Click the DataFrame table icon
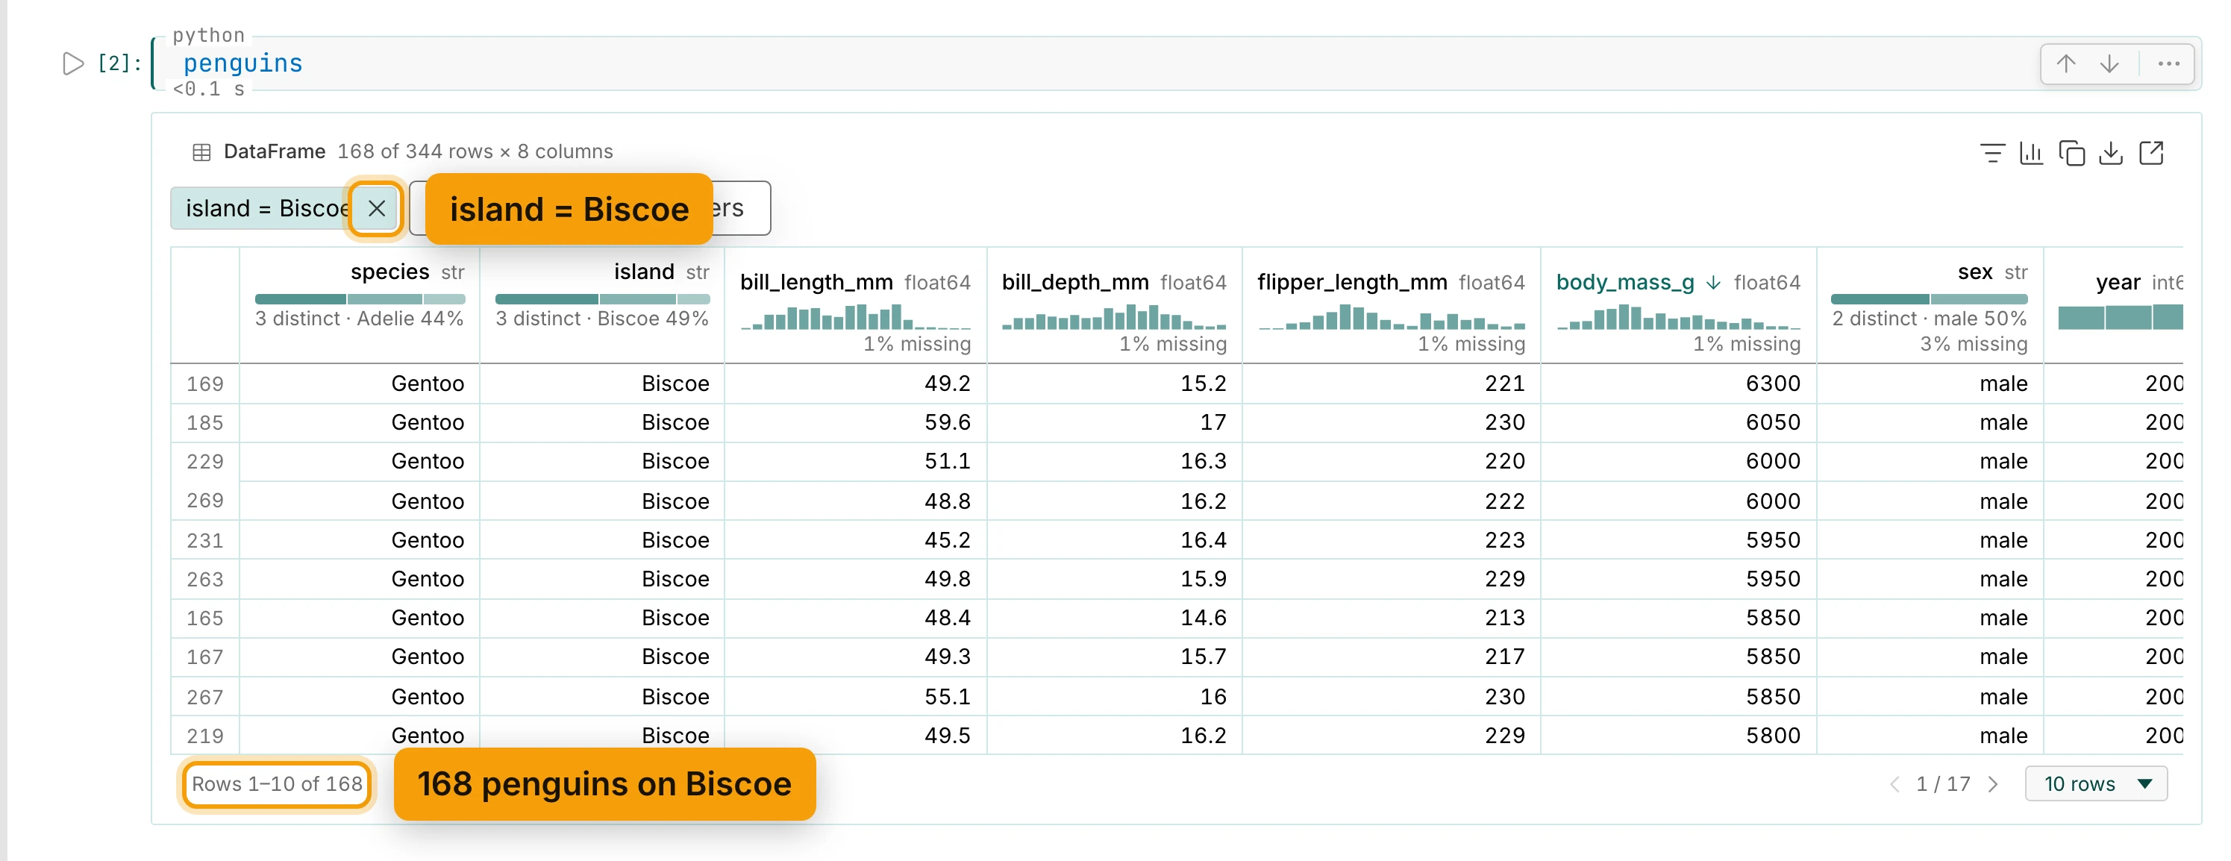 [201, 152]
